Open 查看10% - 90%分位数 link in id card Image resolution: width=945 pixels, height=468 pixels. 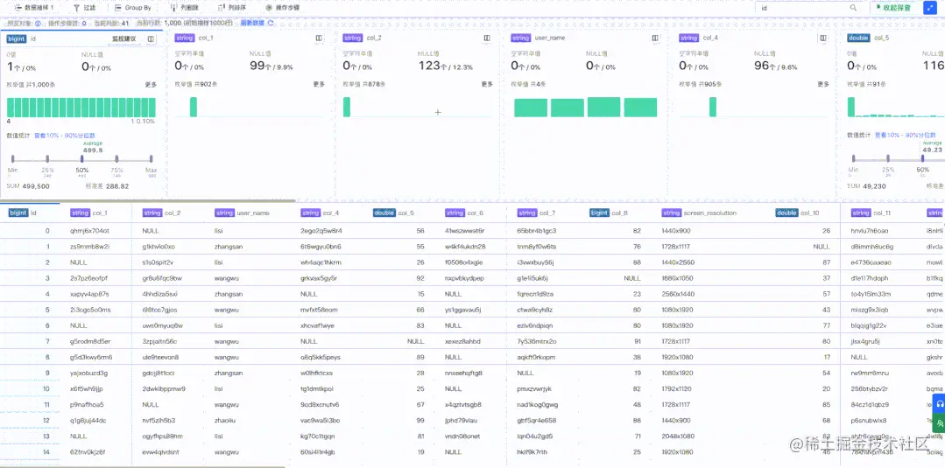click(65, 136)
